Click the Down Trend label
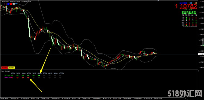The width and height of the screenshot is (204, 100). [x=8, y=77]
